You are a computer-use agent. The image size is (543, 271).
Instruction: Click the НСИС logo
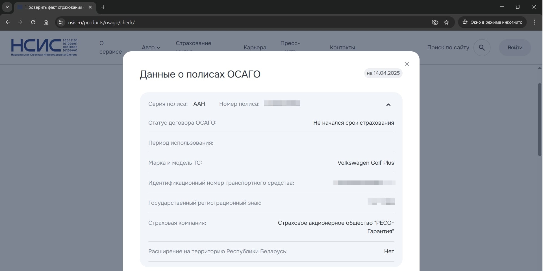point(44,47)
